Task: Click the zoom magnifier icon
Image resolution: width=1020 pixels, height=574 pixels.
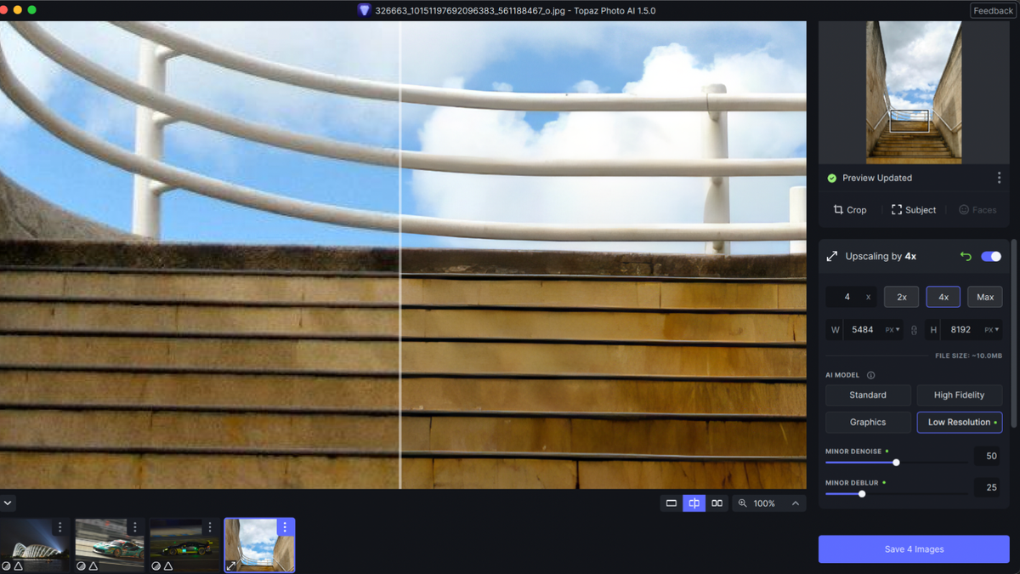Action: pyautogui.click(x=742, y=503)
